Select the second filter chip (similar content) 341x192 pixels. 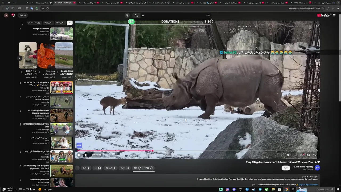point(60,23)
